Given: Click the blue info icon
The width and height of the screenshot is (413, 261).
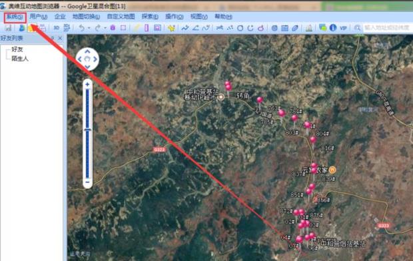Looking at the screenshot, I should 333,28.
